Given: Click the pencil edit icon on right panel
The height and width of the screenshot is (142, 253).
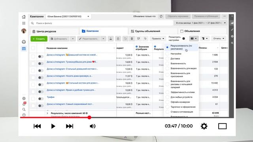Looking at the screenshot, I should tap(232, 30).
